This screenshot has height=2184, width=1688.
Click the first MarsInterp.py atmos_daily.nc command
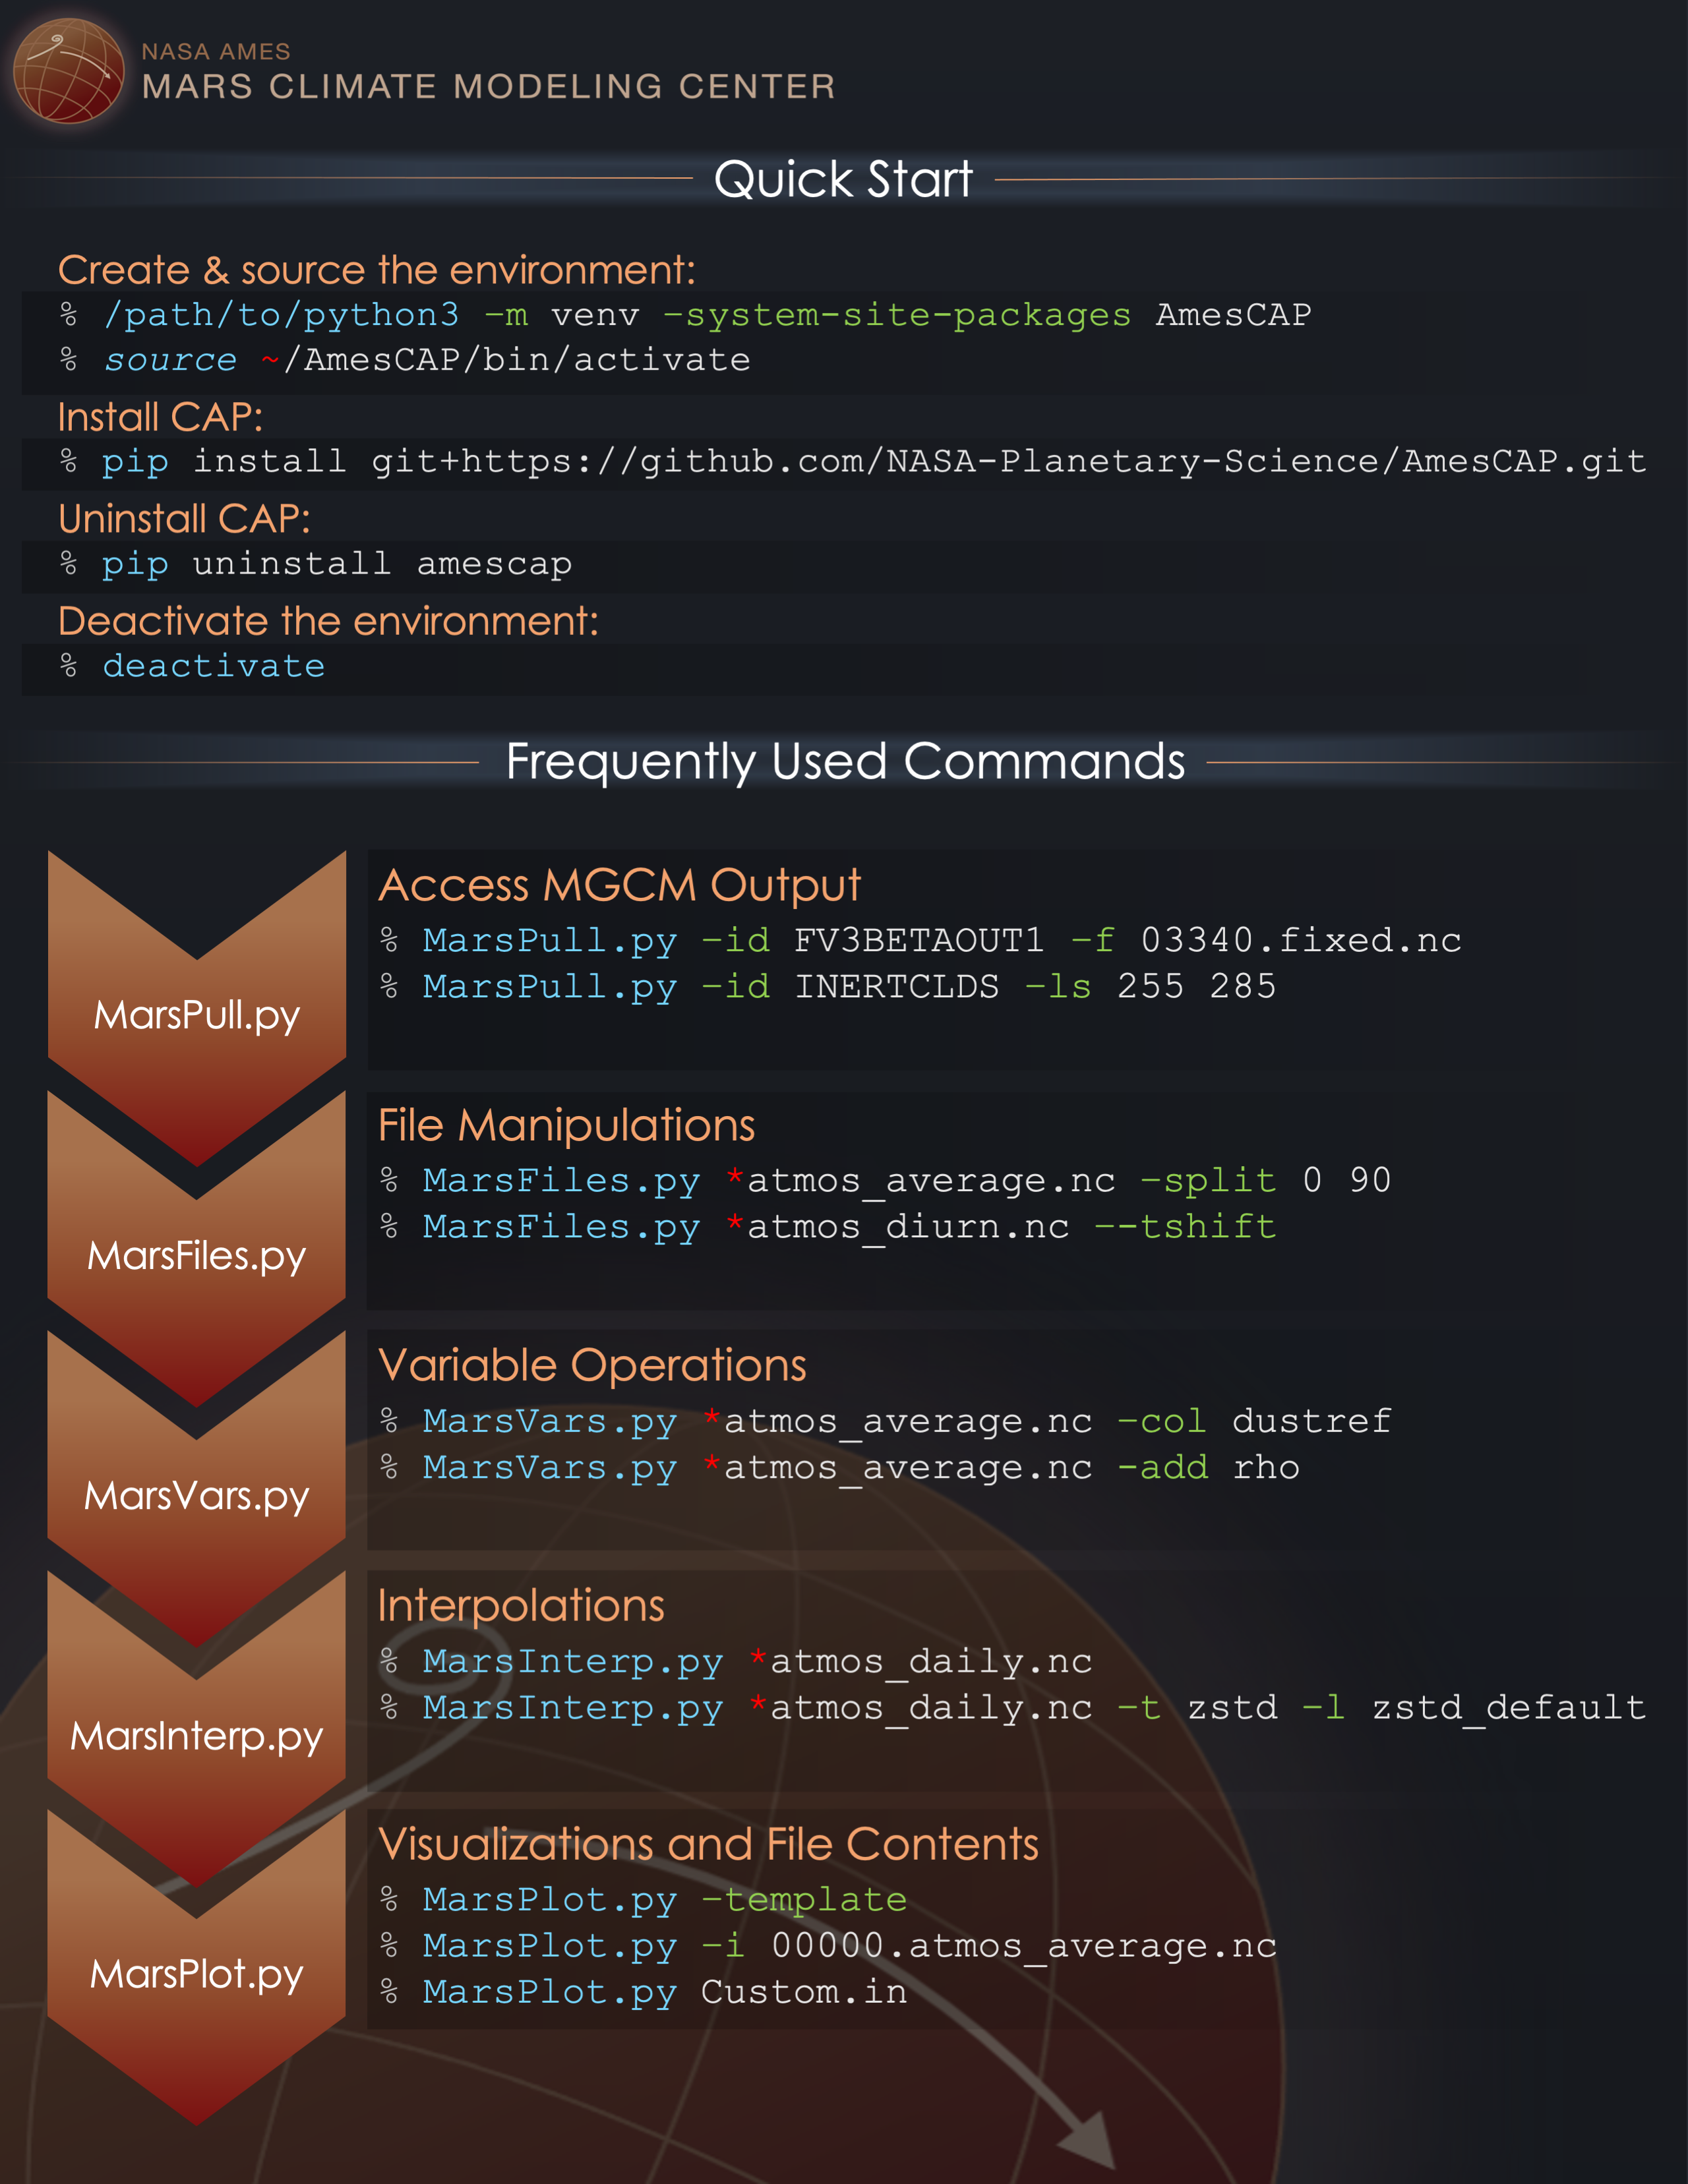(735, 1662)
